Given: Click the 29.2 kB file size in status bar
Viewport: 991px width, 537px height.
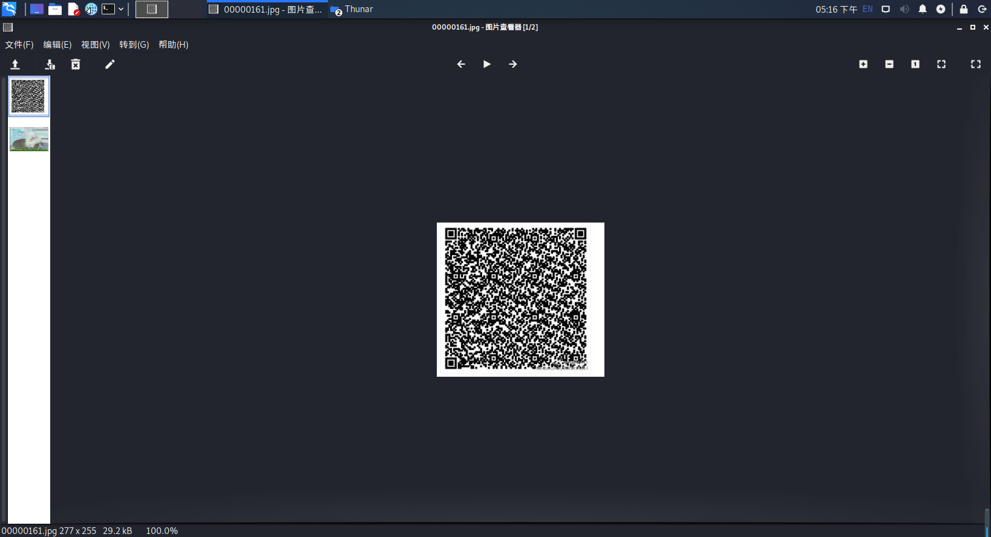Looking at the screenshot, I should click(x=117, y=531).
